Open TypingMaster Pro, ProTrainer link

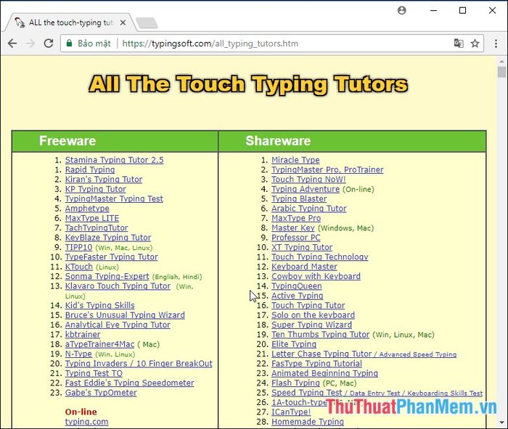(x=327, y=170)
